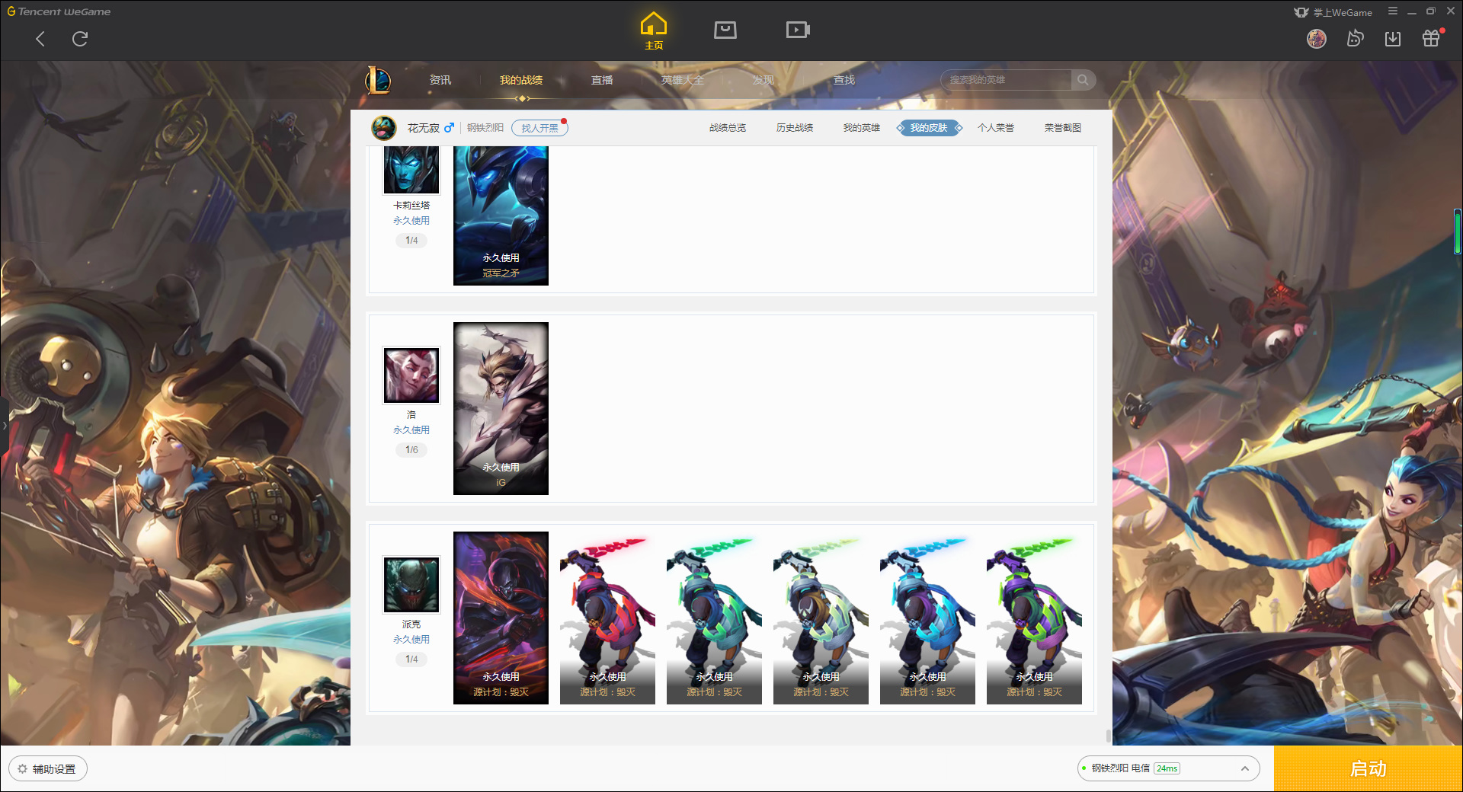Viewport: 1463px width, 792px height.
Task: Select 卡莉丝塔 champion portrait
Action: coord(411,170)
